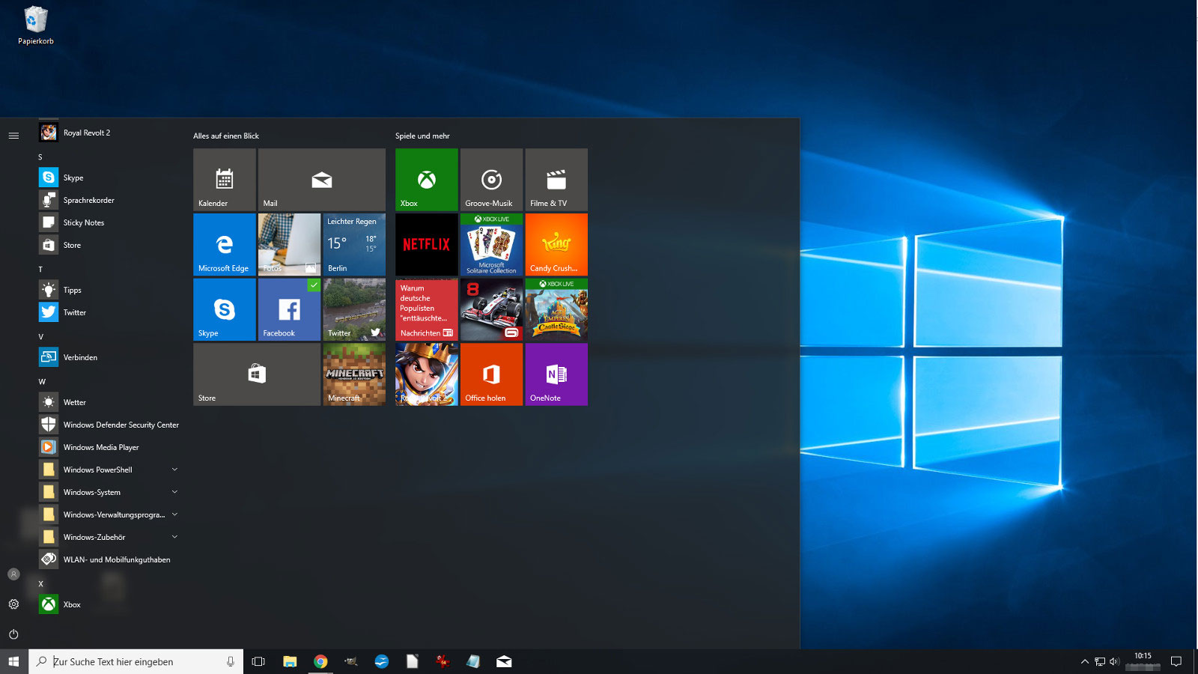Viewport: 1198px width, 674px height.
Task: Expand the Windows-Zubehör folder
Action: [x=174, y=537]
